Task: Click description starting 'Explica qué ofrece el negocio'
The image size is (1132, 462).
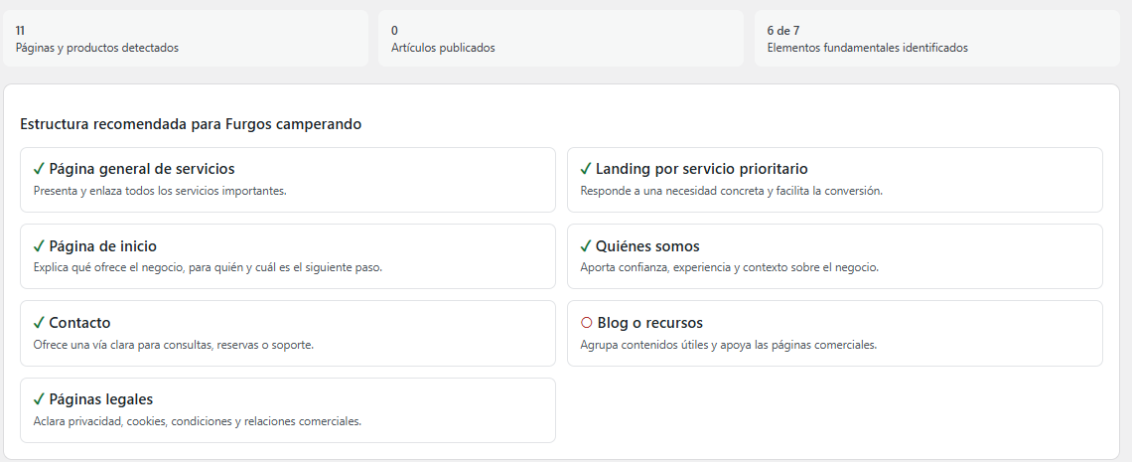Action: [x=208, y=268]
